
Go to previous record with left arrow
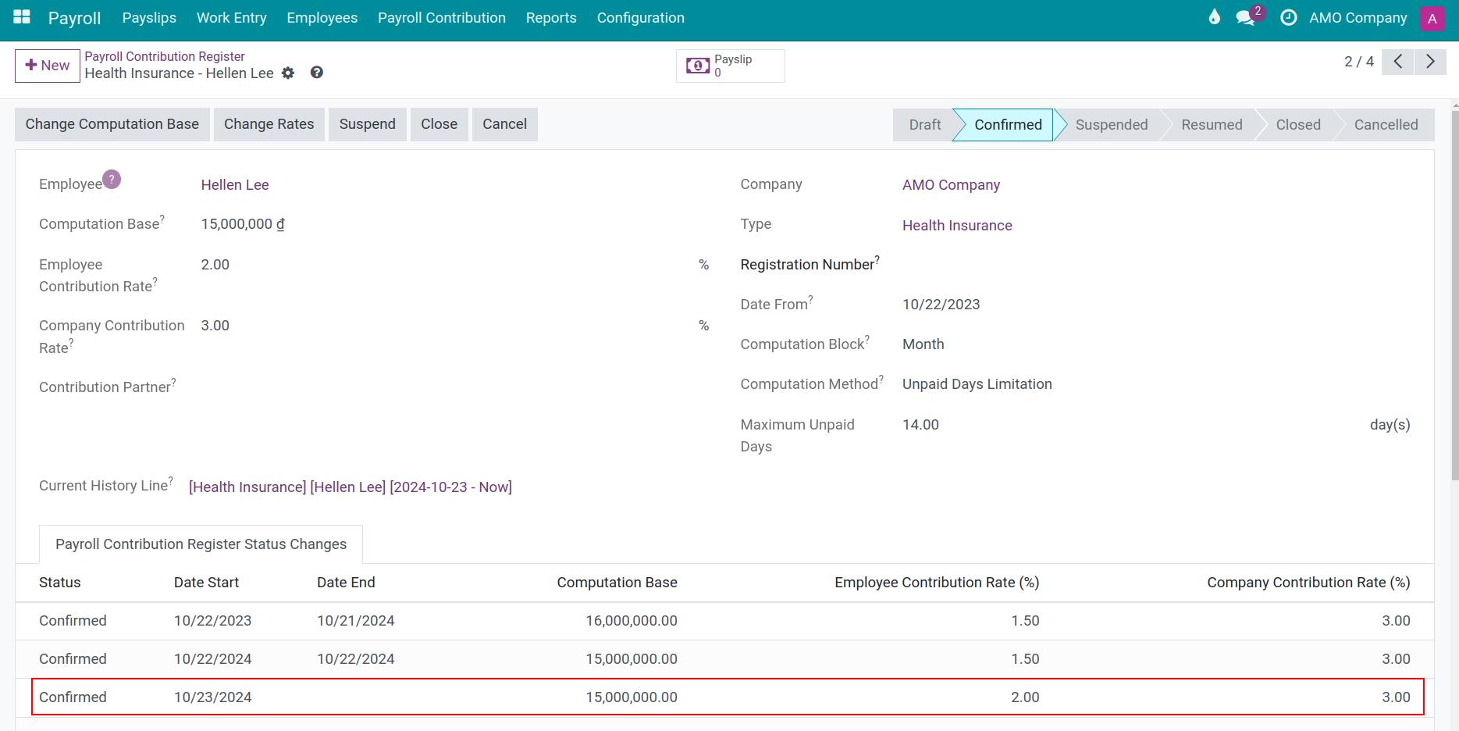[1397, 62]
